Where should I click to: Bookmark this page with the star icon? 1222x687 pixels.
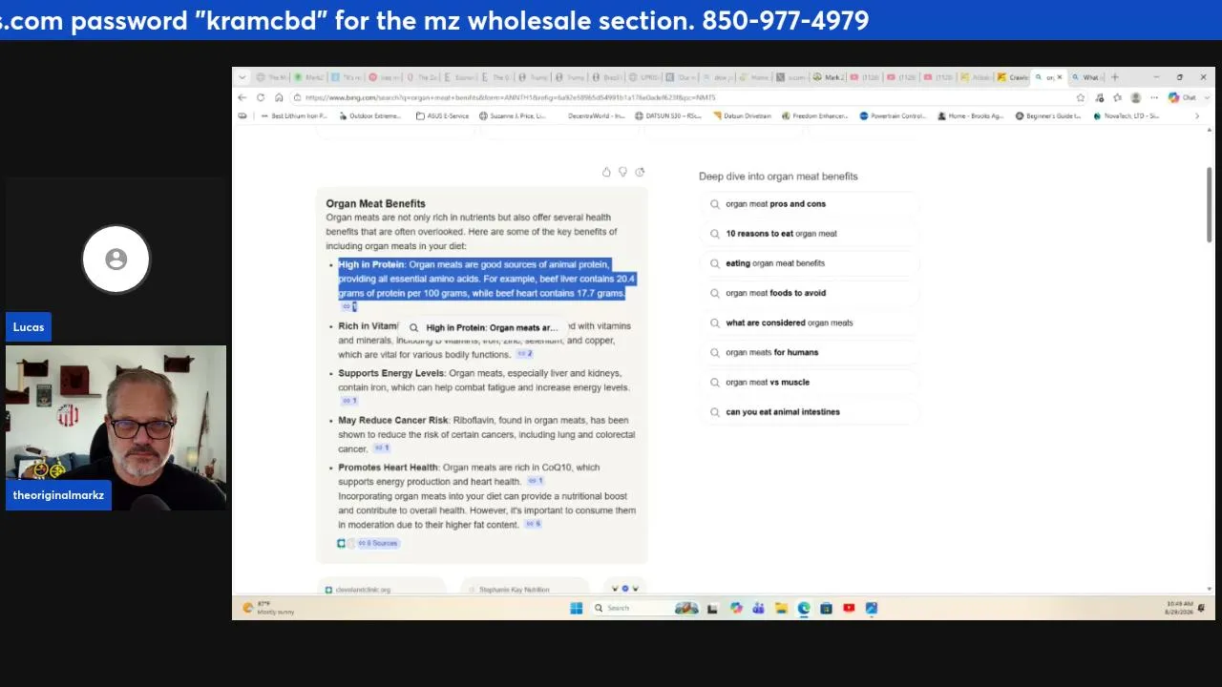click(x=1081, y=97)
